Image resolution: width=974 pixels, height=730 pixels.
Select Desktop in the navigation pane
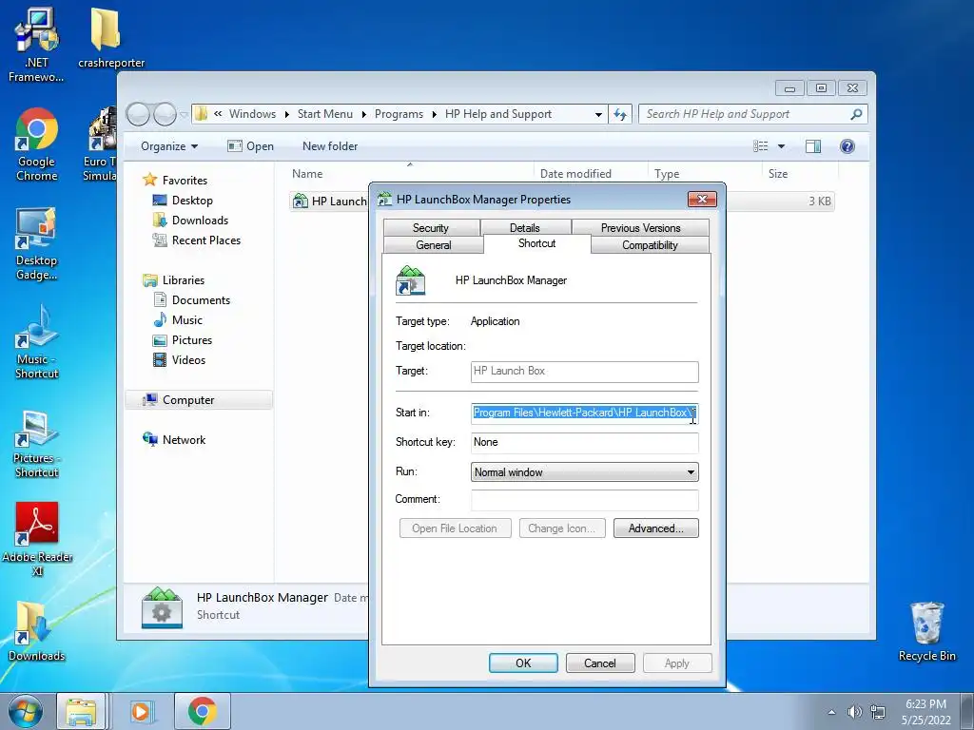point(192,201)
